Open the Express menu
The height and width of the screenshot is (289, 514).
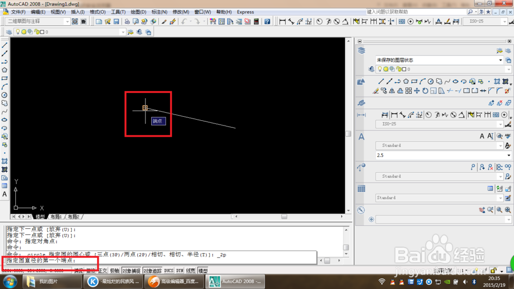point(246,12)
